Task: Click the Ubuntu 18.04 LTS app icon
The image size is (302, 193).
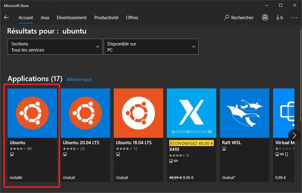Action: click(x=138, y=113)
